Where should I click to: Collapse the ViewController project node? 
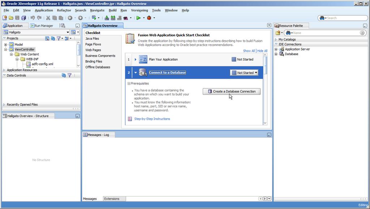pyautogui.click(x=5, y=49)
